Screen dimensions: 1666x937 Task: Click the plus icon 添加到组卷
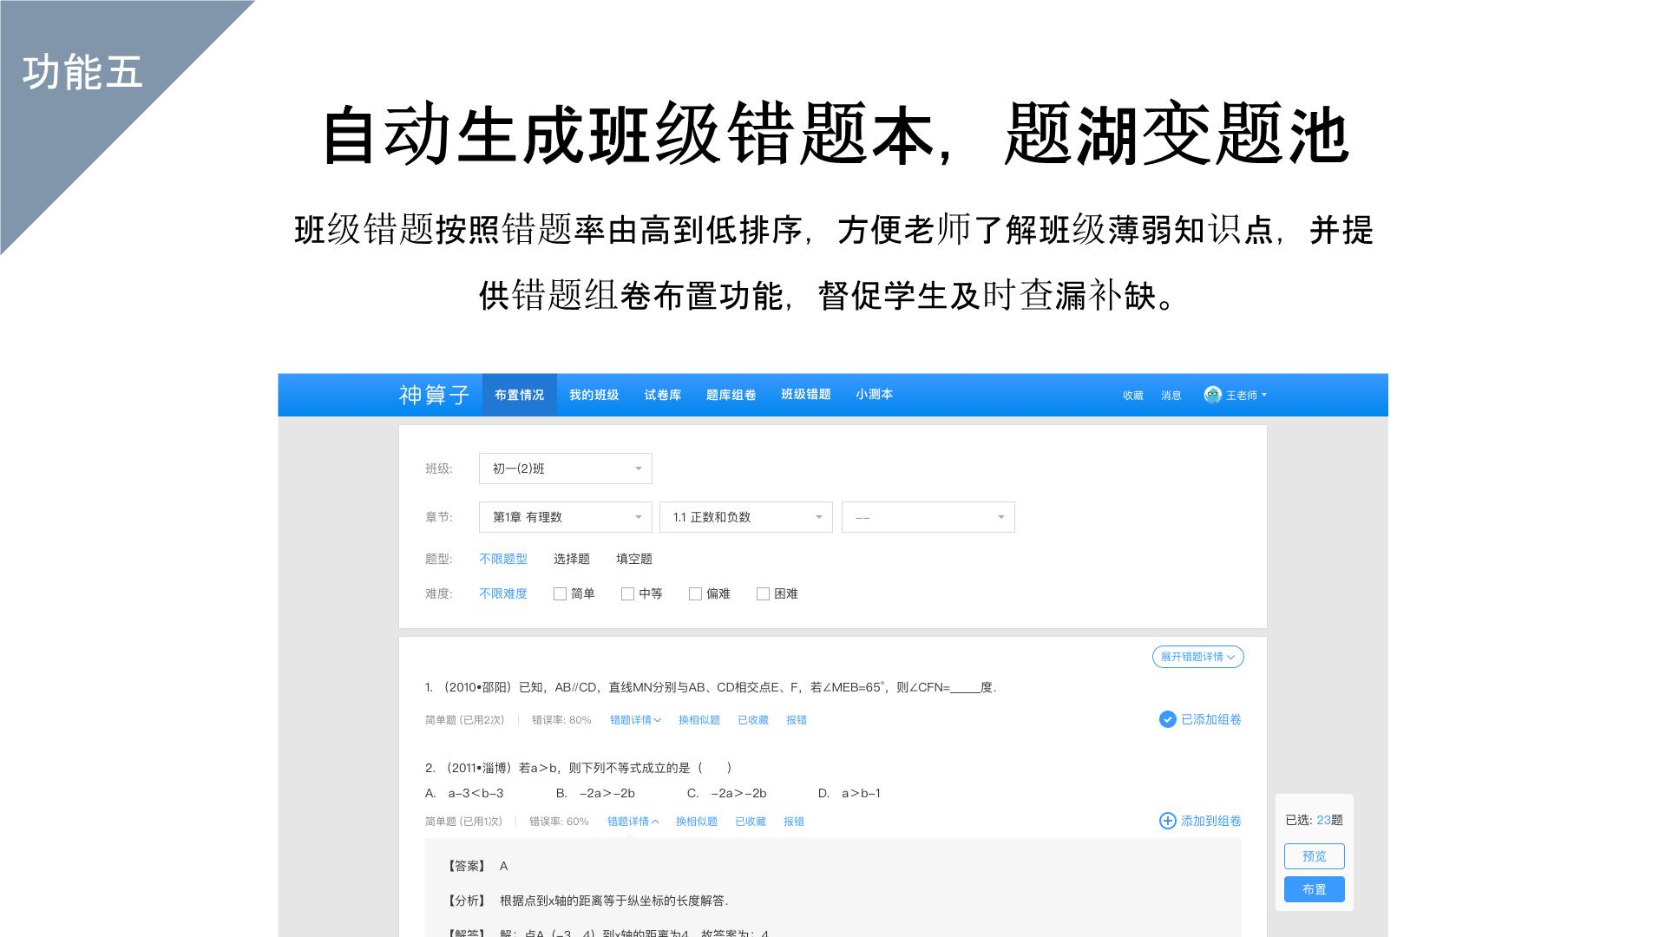pyautogui.click(x=1167, y=821)
